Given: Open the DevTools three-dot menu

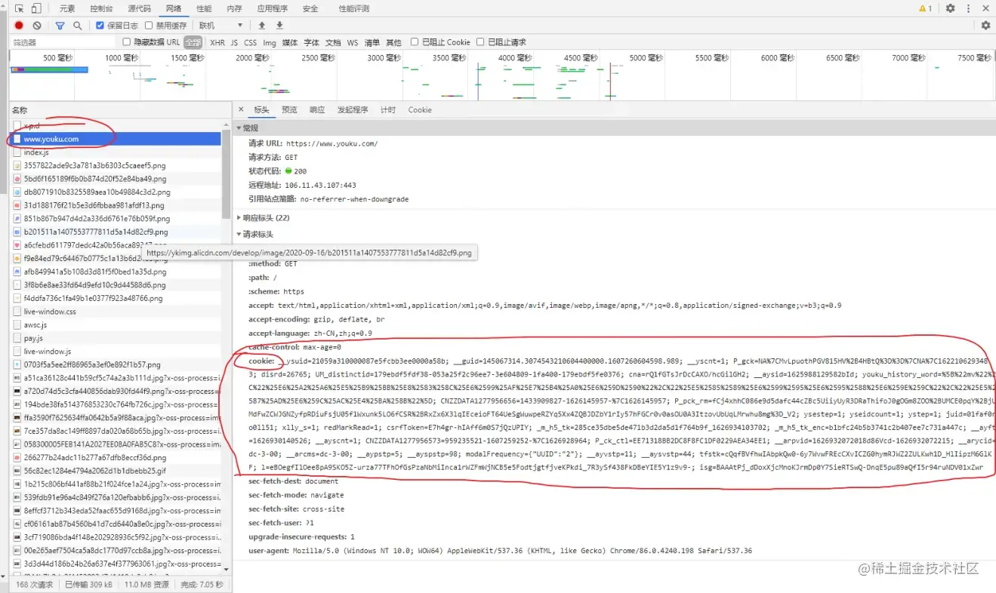Looking at the screenshot, I should coord(969,9).
